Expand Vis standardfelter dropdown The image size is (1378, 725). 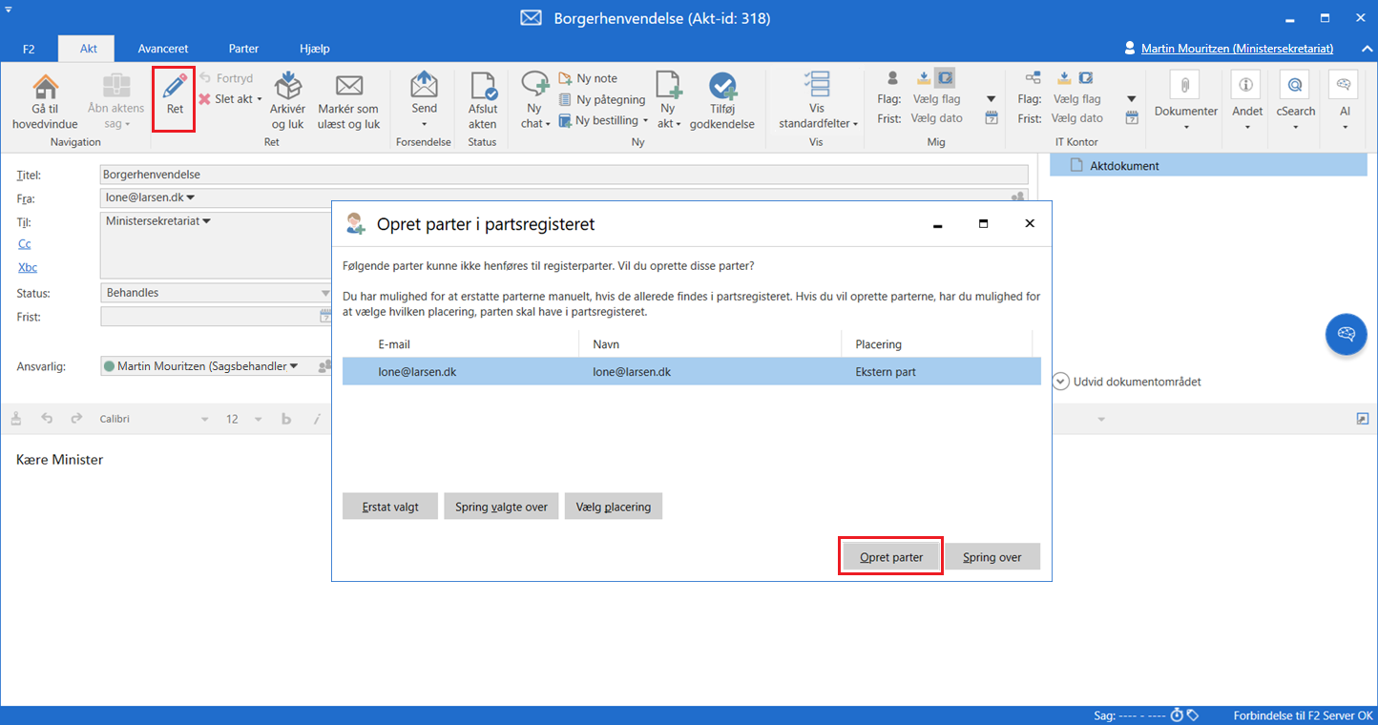click(818, 100)
